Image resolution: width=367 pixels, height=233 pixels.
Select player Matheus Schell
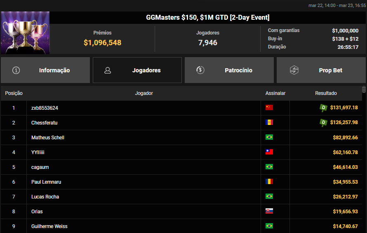click(48, 138)
